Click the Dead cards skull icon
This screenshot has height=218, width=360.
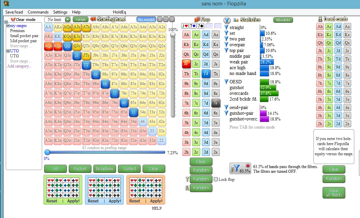[320, 19]
